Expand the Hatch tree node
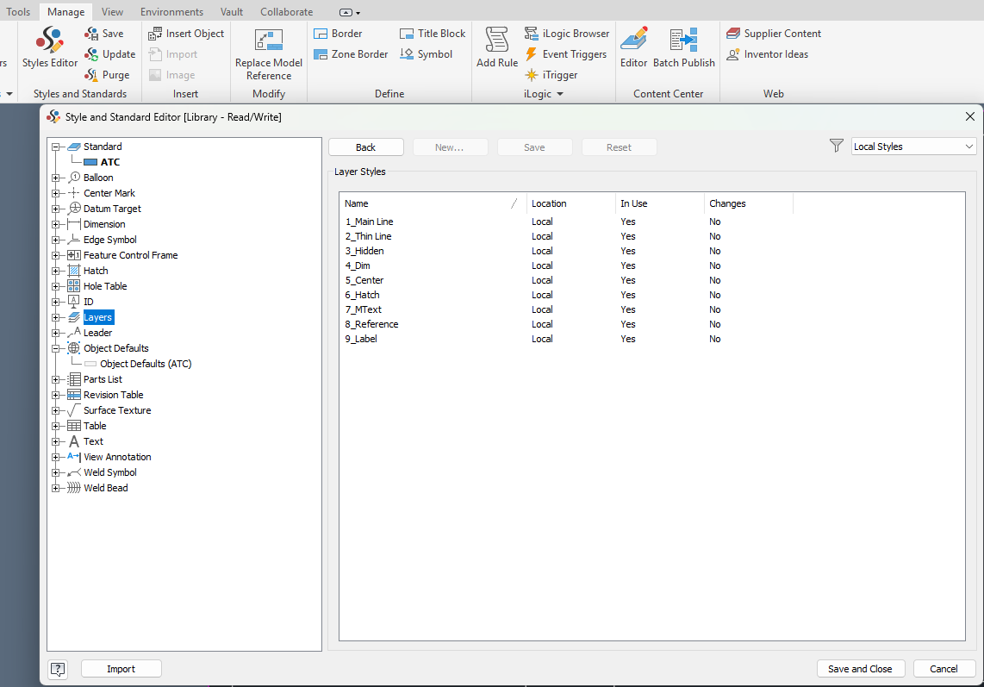Image resolution: width=984 pixels, height=687 pixels. click(x=55, y=271)
